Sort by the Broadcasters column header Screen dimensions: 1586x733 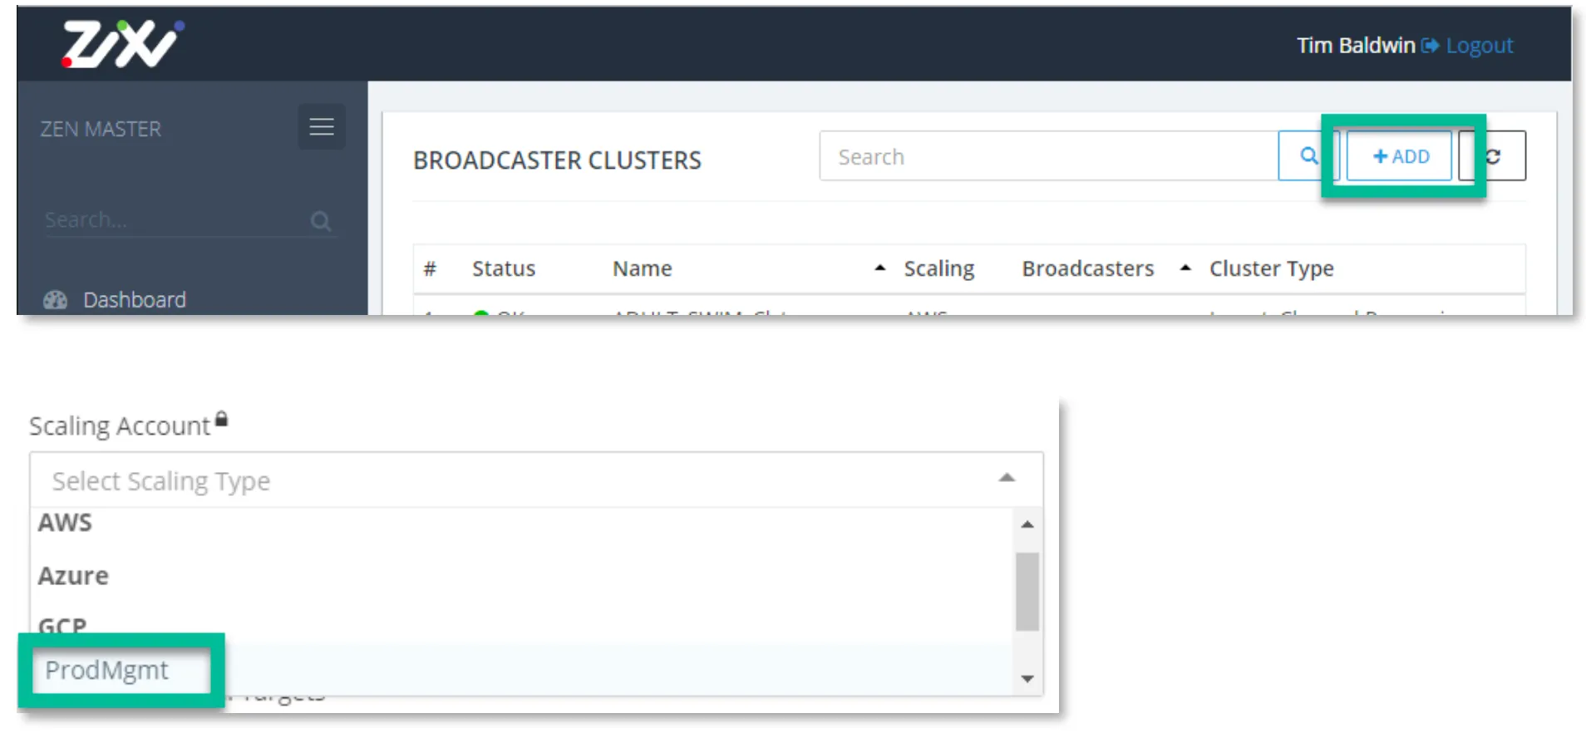[1088, 268]
